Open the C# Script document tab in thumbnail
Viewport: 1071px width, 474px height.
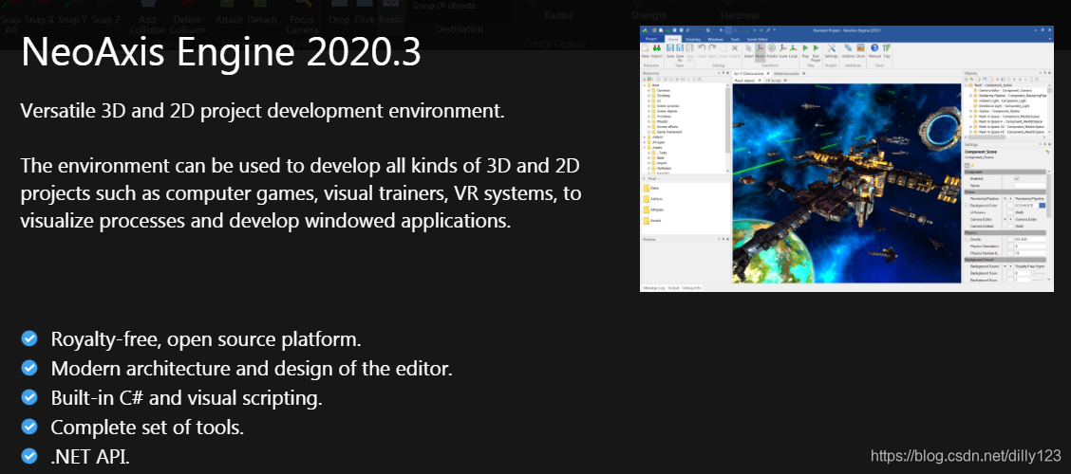pos(773,81)
